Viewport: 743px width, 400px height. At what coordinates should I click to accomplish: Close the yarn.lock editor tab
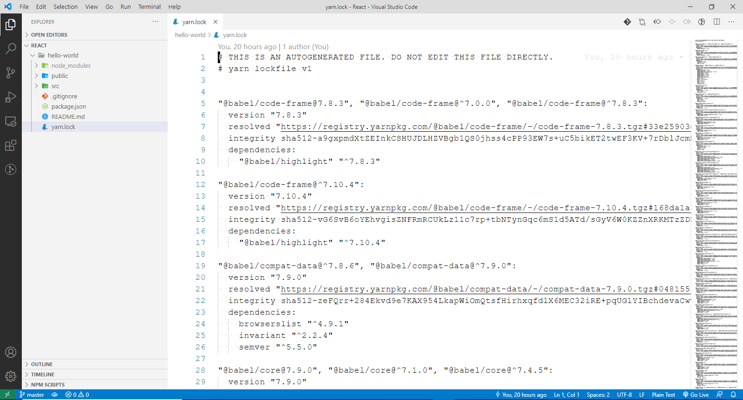[x=215, y=22]
